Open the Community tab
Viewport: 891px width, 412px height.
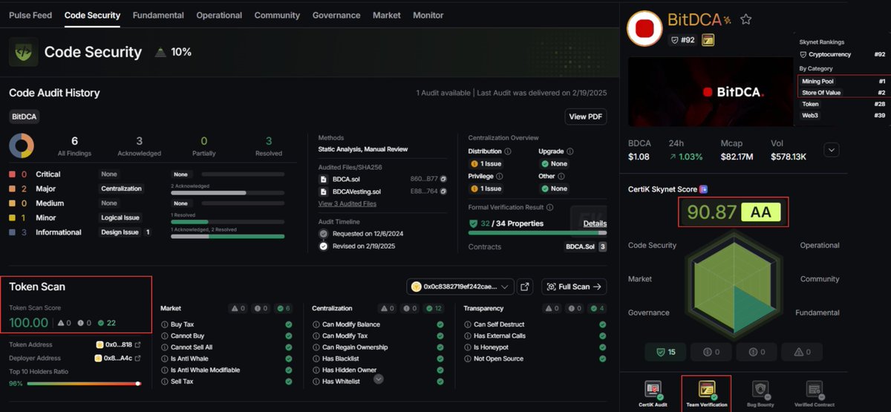pos(277,15)
